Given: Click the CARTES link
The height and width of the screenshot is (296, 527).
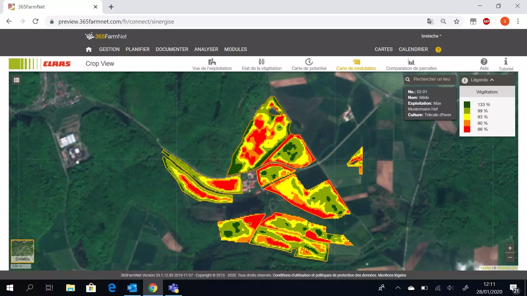Looking at the screenshot, I should (x=383, y=49).
